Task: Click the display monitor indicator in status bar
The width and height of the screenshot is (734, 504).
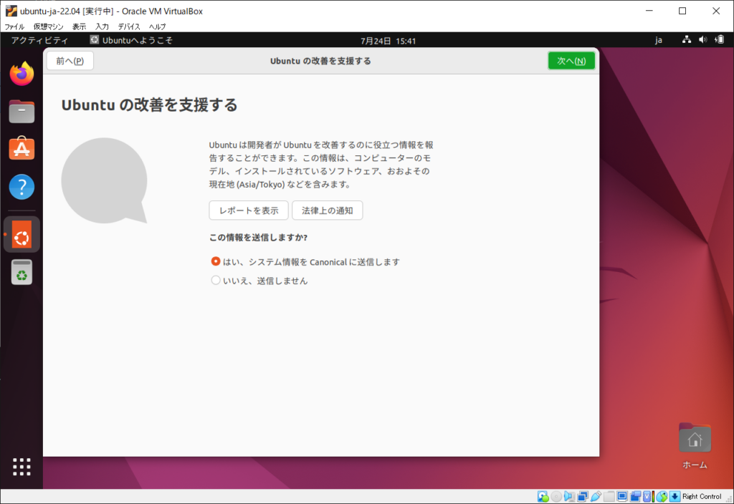Action: [x=622, y=497]
